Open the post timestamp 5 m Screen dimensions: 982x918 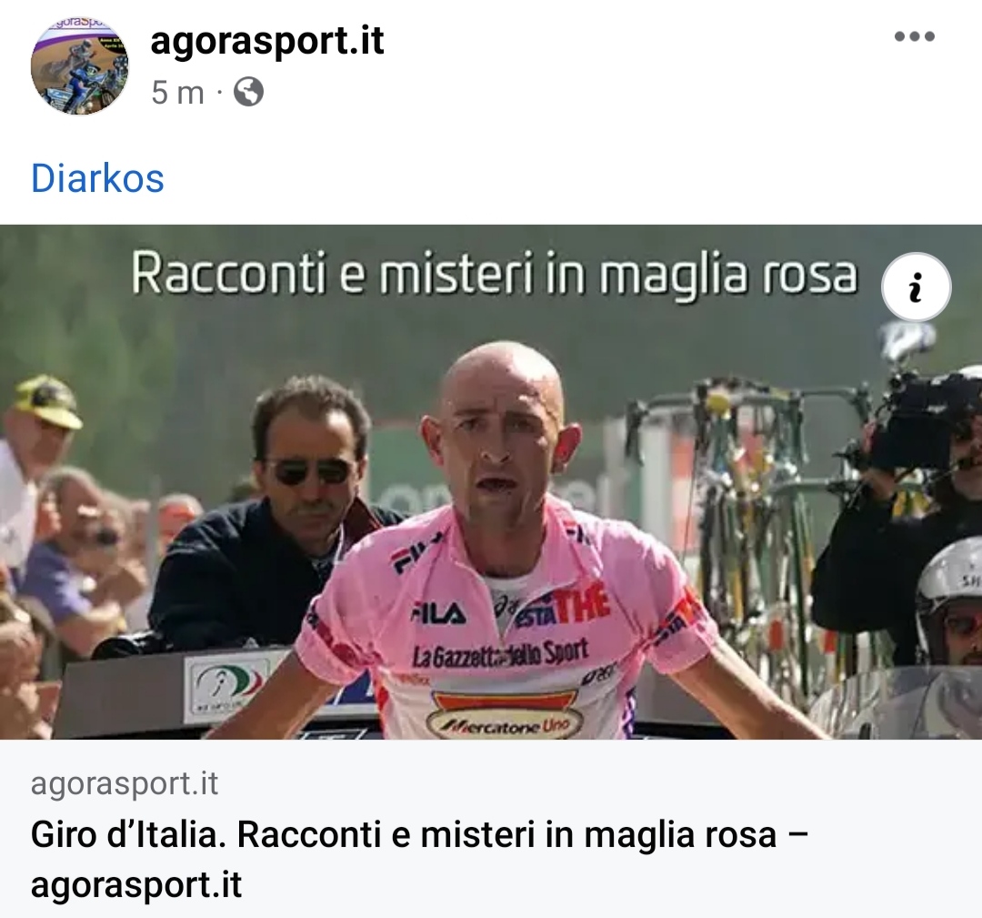click(178, 94)
